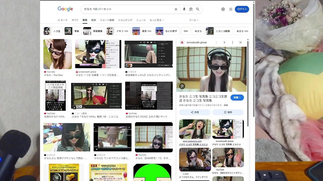
Task: Switch to ショート動画 tab
Action: [107, 20]
